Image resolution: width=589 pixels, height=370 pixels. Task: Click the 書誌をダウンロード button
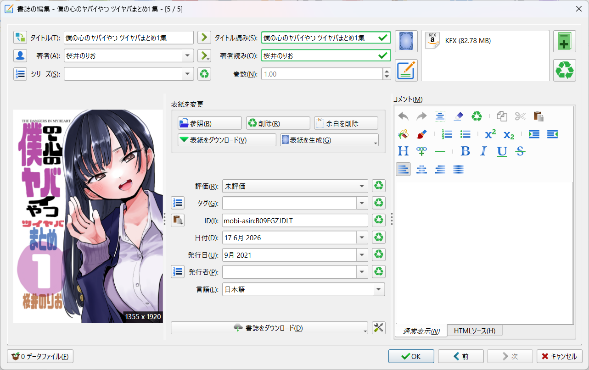[269, 328]
